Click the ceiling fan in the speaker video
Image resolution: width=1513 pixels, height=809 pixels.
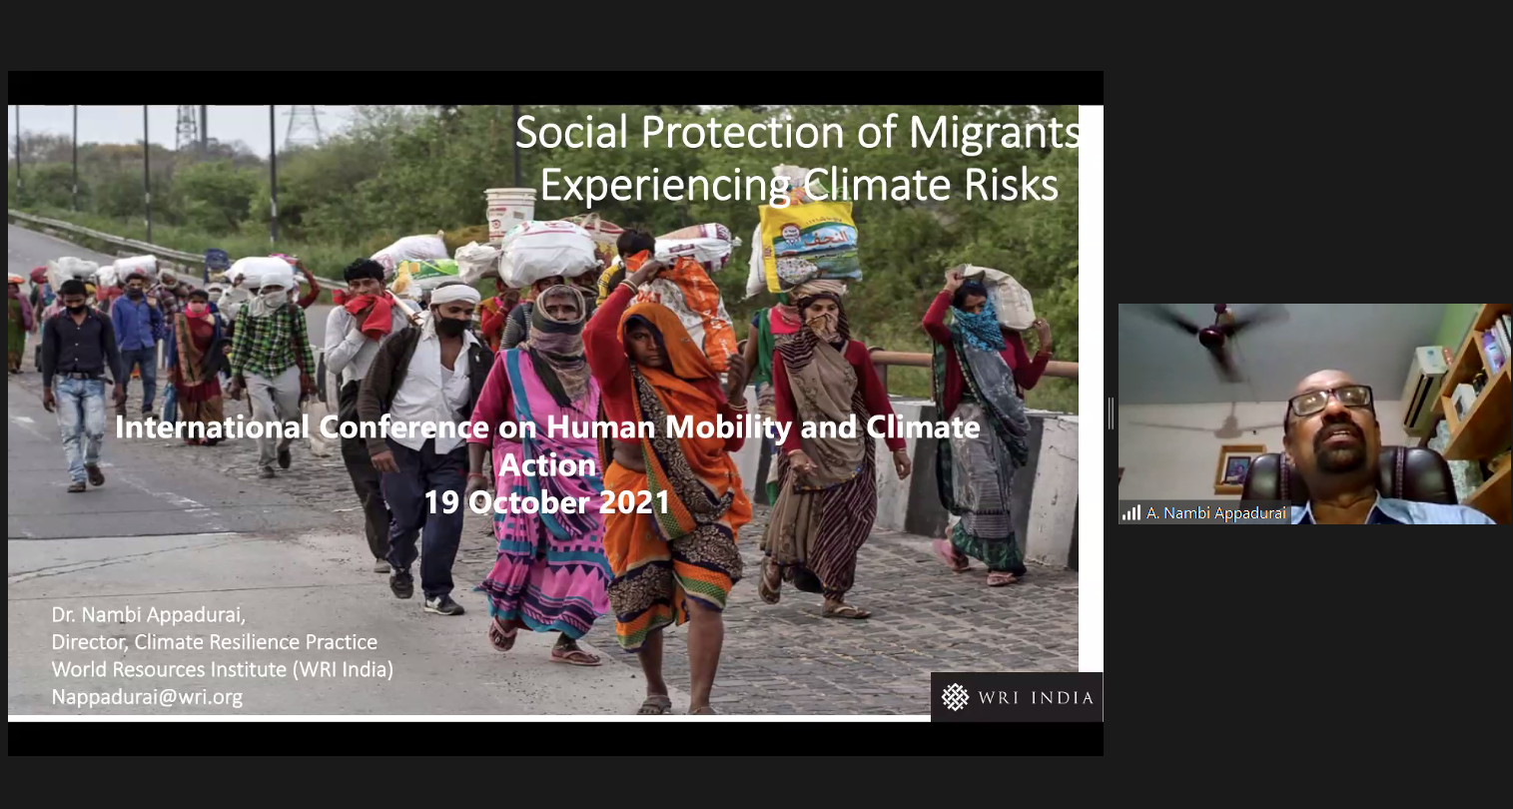point(1211,337)
